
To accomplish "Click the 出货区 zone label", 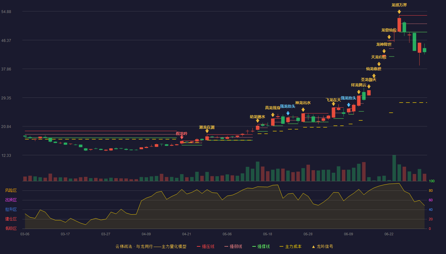I will (x=11, y=200).
